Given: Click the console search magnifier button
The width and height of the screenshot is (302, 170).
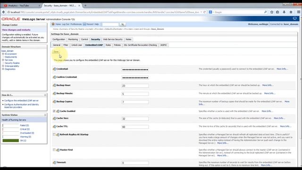Looking at the screenshot, I should tap(123, 24).
